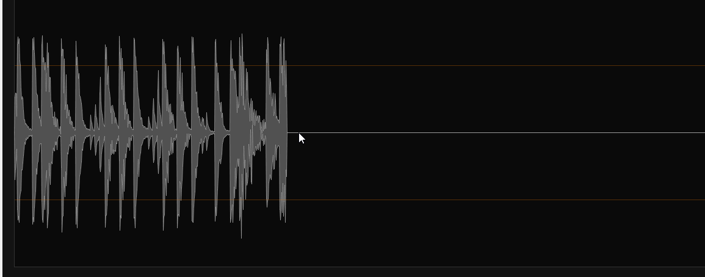Image resolution: width=705 pixels, height=277 pixels.
Task: Select the final burst of the waveform
Action: point(277,131)
